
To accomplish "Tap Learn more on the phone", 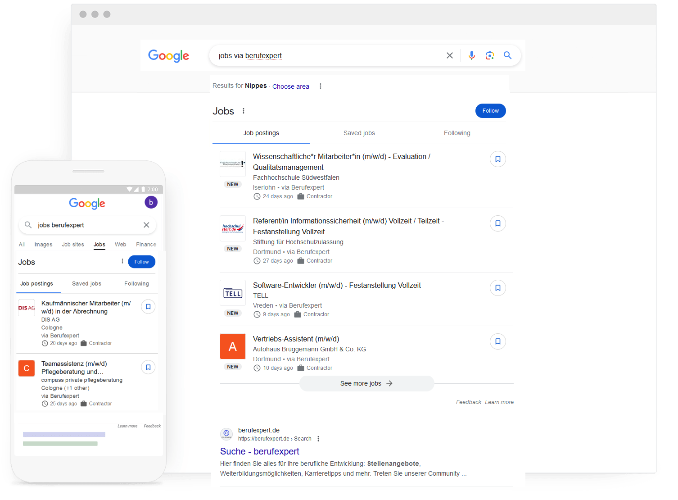I will [x=127, y=426].
